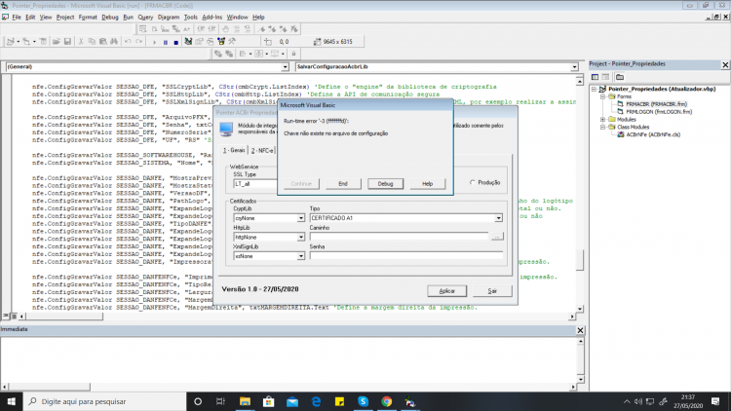Select FRMLOGON (frmLOGON.frm) in project tree
The width and height of the screenshot is (731, 411).
point(659,112)
